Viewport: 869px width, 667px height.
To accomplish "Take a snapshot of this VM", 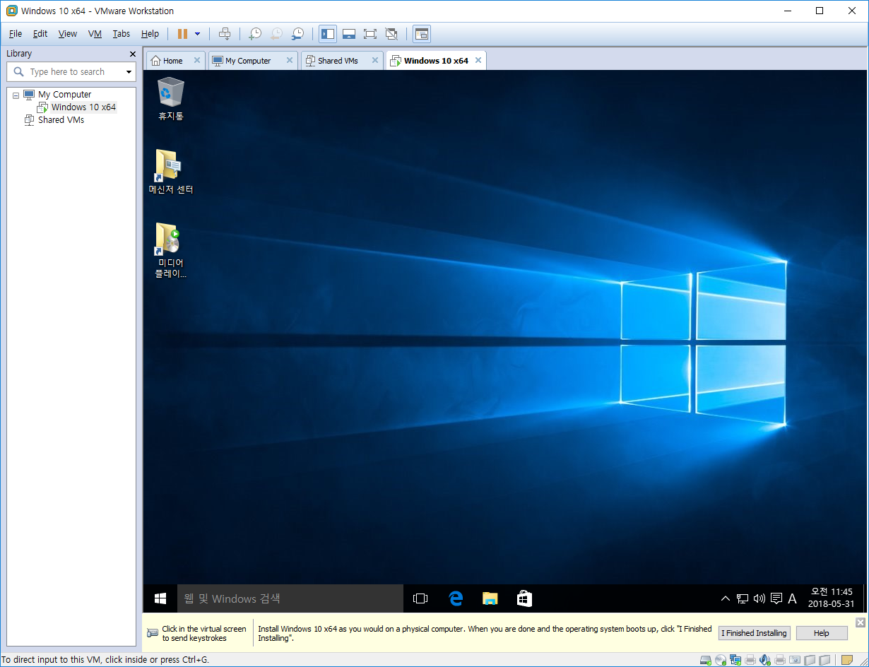I will (255, 33).
